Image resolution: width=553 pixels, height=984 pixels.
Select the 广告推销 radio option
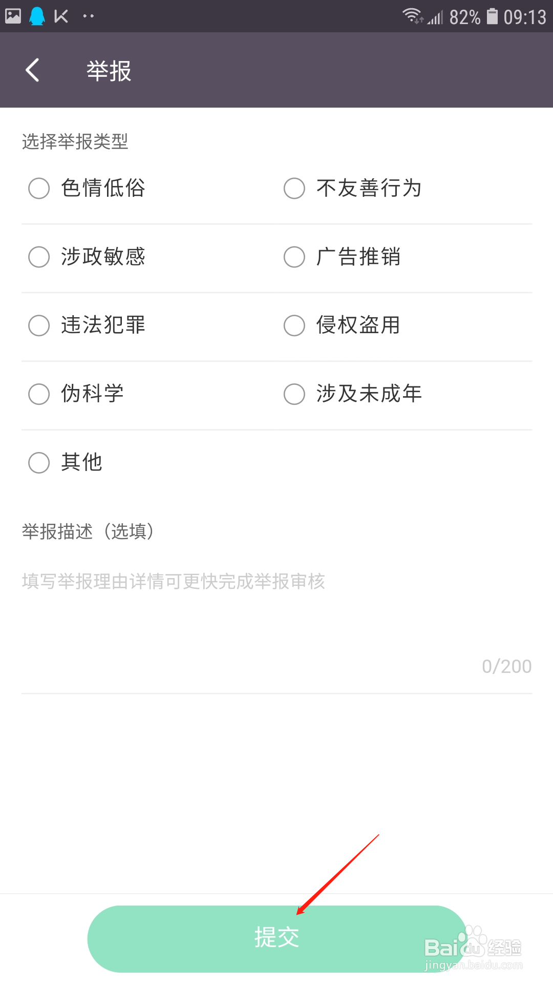click(x=342, y=257)
